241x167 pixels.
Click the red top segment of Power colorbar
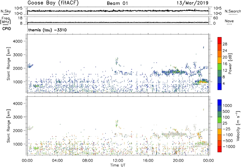coord(220,40)
